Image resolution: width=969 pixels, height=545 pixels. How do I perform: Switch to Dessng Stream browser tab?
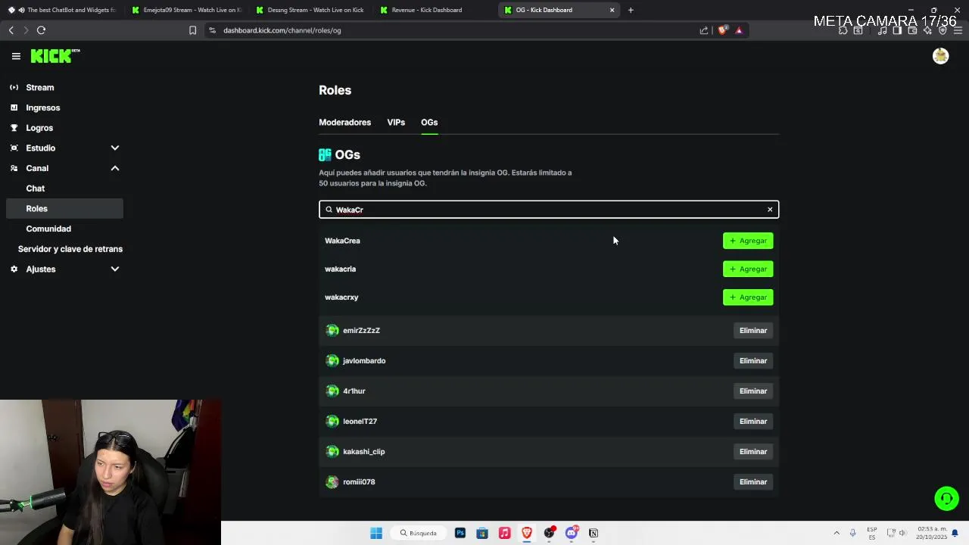pyautogui.click(x=310, y=10)
